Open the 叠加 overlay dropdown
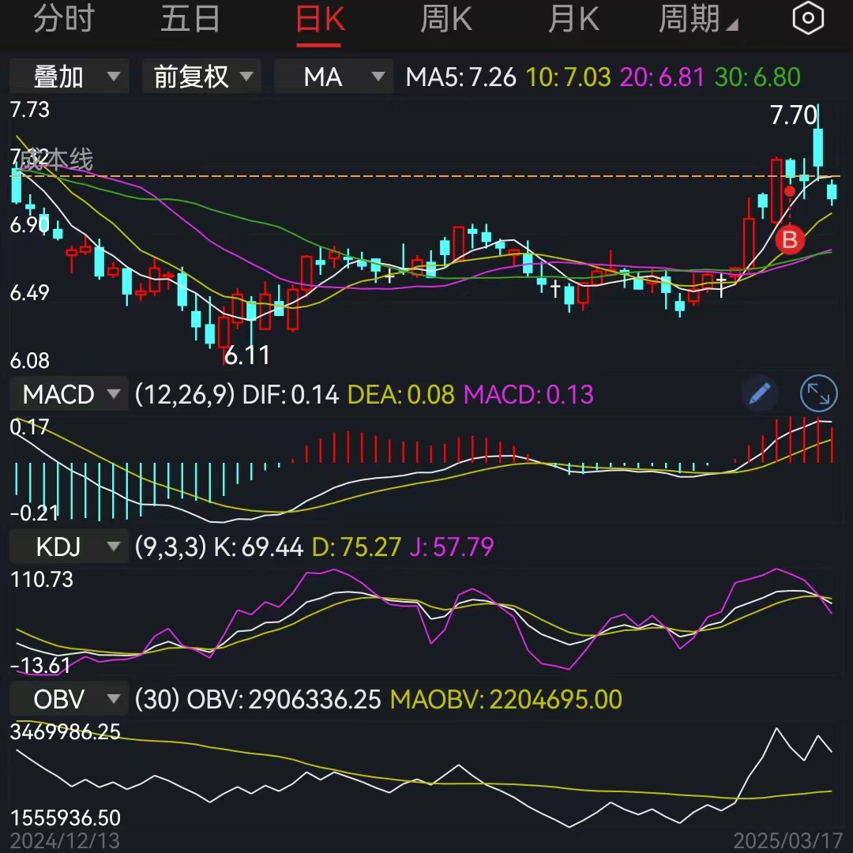This screenshot has width=853, height=853. [68, 77]
